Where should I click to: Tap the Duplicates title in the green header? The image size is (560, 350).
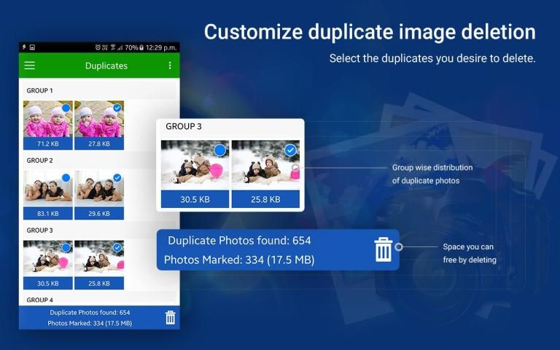click(106, 66)
